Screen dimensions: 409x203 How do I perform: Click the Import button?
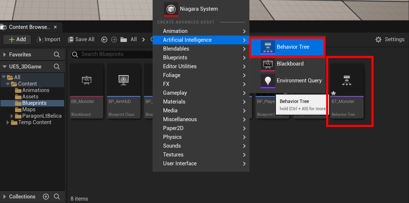click(49, 40)
